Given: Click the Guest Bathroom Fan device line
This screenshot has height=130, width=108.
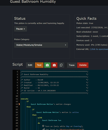Looking at the screenshot, I should pyautogui.click(x=52, y=120).
